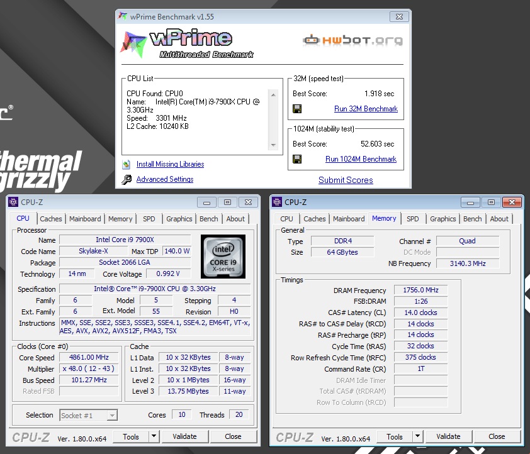Click the Command Rate value 1T
The height and width of the screenshot is (454, 530).
coord(420,368)
